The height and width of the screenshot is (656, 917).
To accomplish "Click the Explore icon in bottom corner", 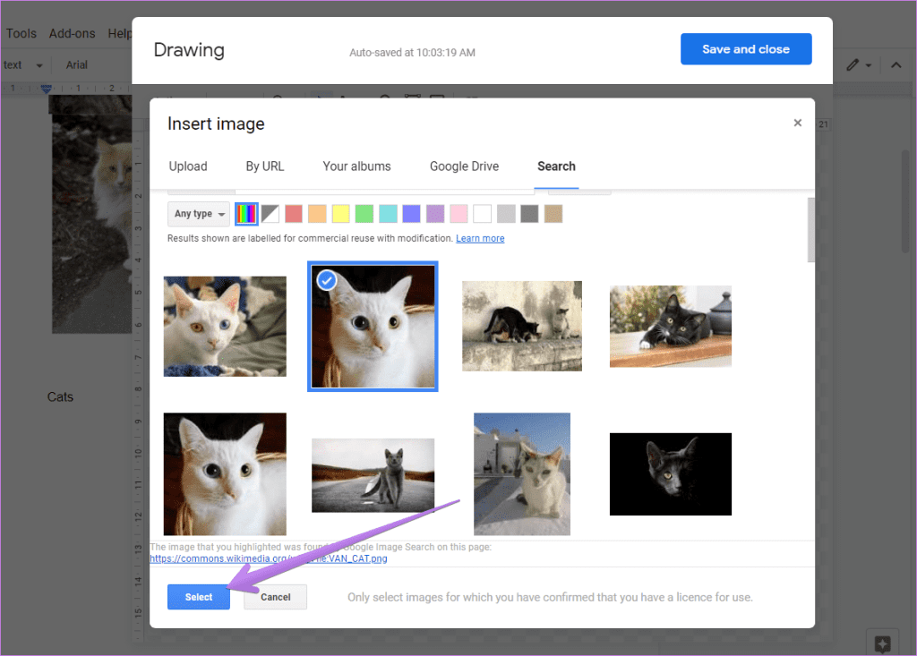I will (882, 643).
